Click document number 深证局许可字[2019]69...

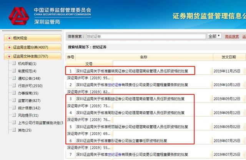(89, 134)
